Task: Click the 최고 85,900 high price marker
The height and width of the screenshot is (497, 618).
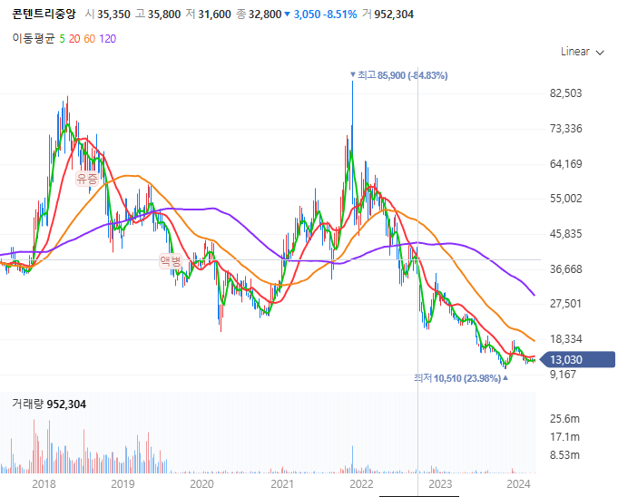Action: (399, 75)
